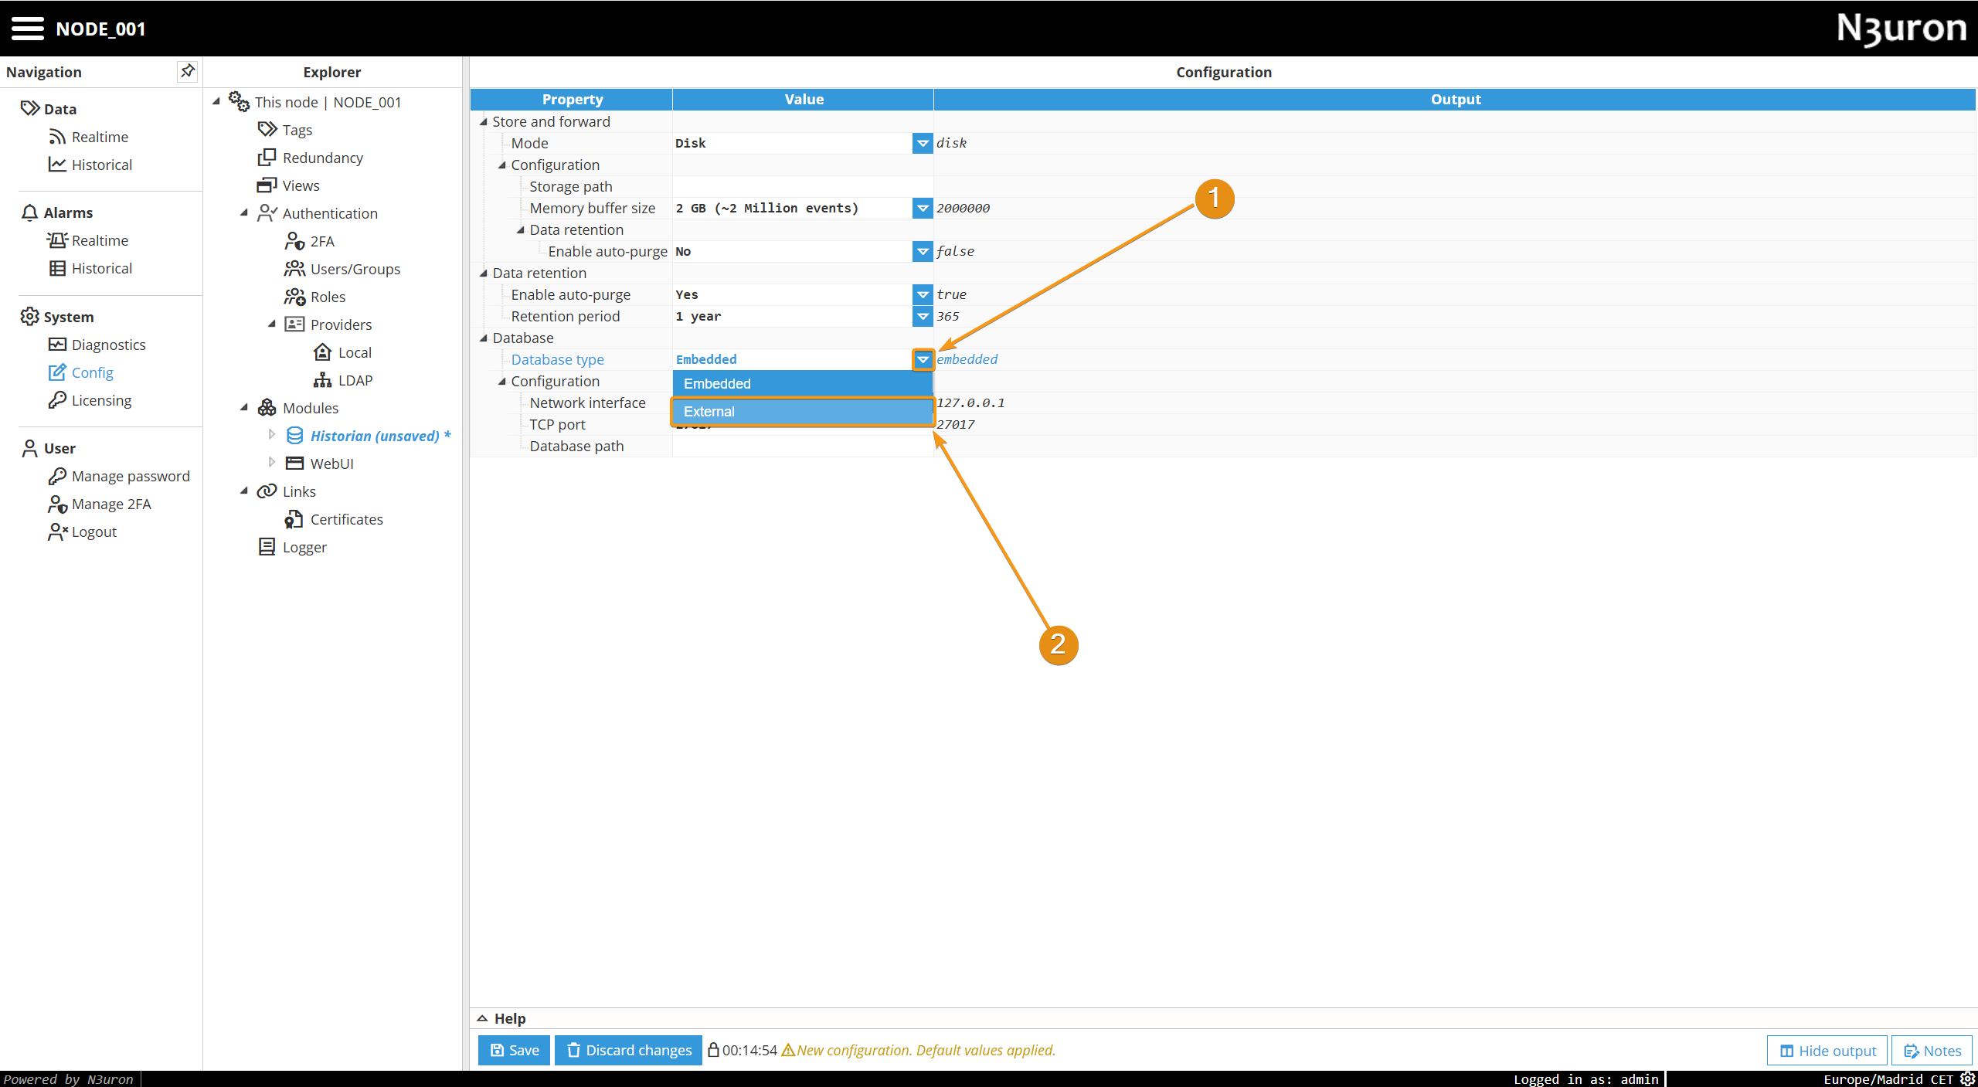Click the Discard changes button
The height and width of the screenshot is (1087, 1978).
[x=629, y=1050]
